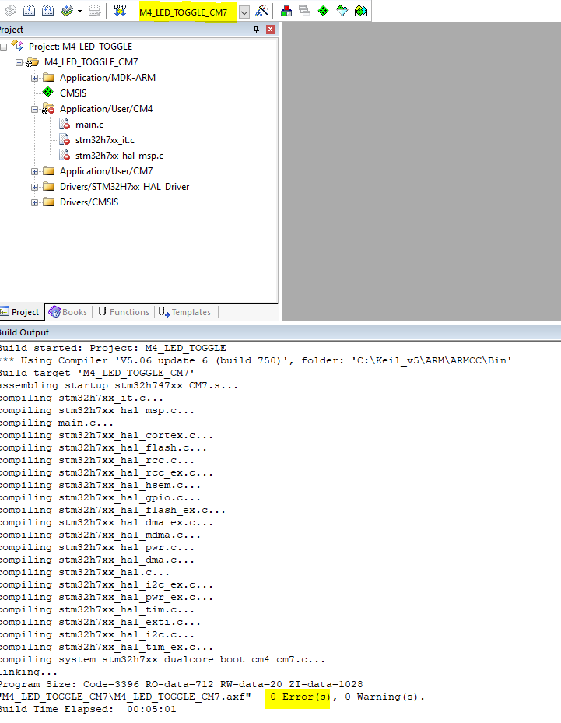Pin the Project panel with pushpin icon
This screenshot has width=561, height=723.
(256, 30)
